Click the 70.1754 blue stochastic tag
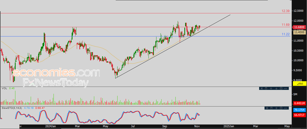 [300, 110]
